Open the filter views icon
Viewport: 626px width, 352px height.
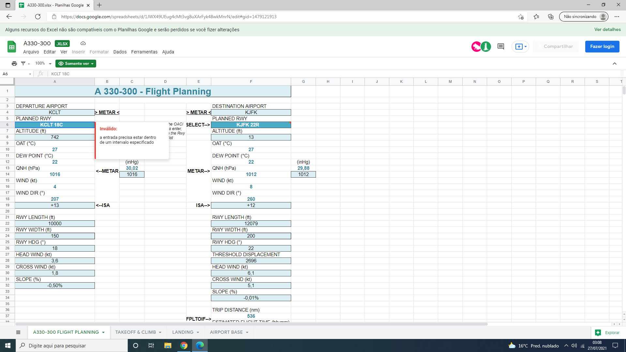coord(23,64)
